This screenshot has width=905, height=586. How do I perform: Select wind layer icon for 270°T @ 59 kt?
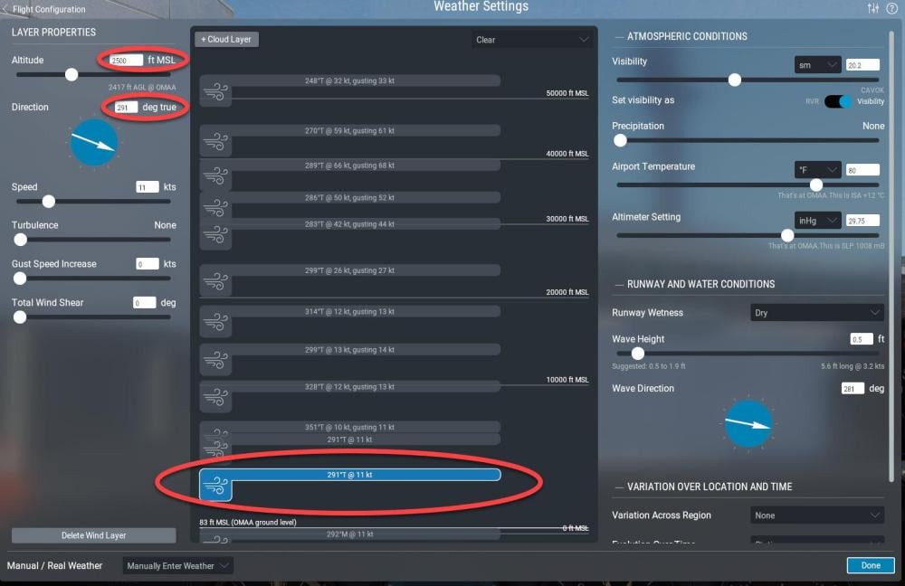216,142
